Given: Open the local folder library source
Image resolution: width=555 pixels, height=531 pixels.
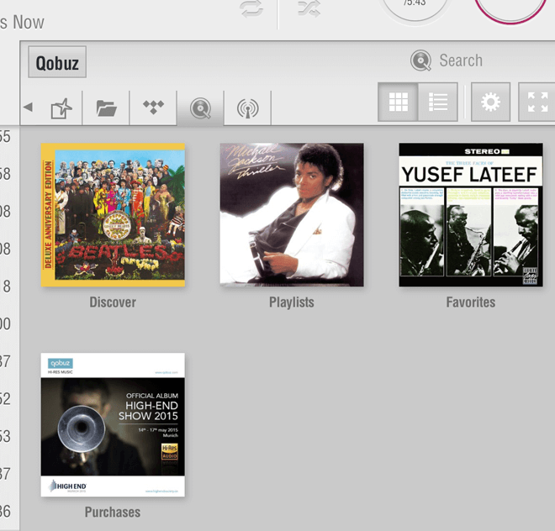Looking at the screenshot, I should click(x=106, y=108).
